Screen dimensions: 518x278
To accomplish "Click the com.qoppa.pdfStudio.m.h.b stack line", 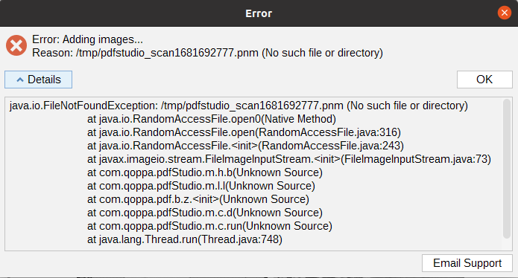I will click(x=205, y=172).
